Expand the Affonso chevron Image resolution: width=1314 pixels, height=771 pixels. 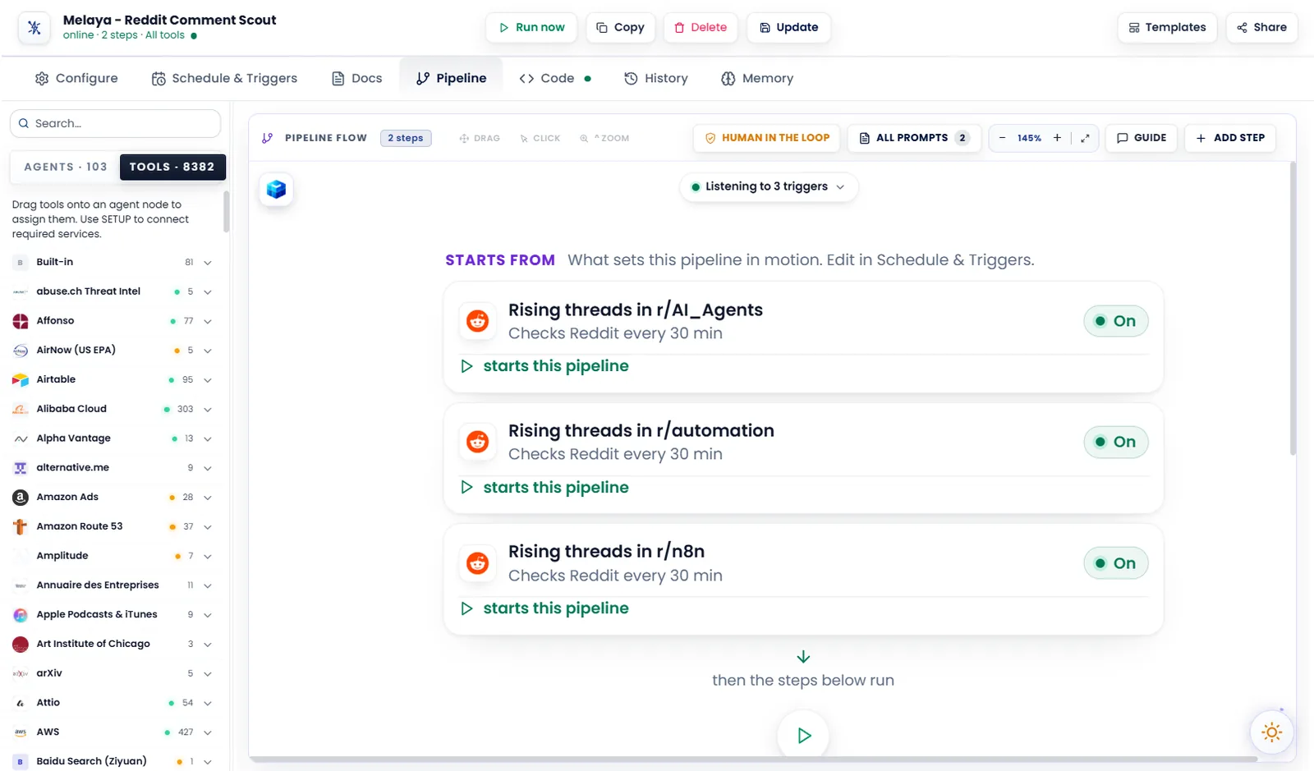208,322
